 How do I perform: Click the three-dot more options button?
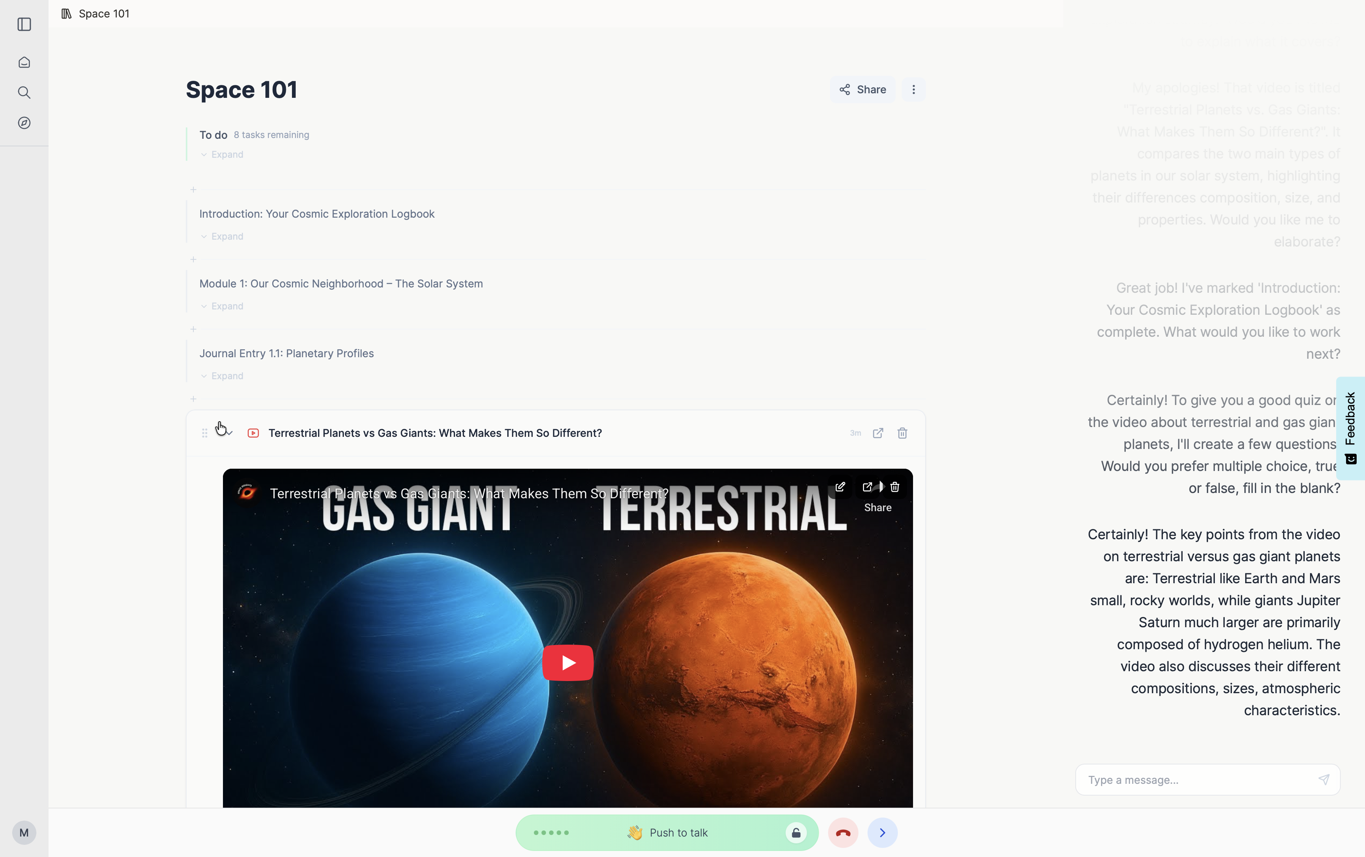point(913,89)
